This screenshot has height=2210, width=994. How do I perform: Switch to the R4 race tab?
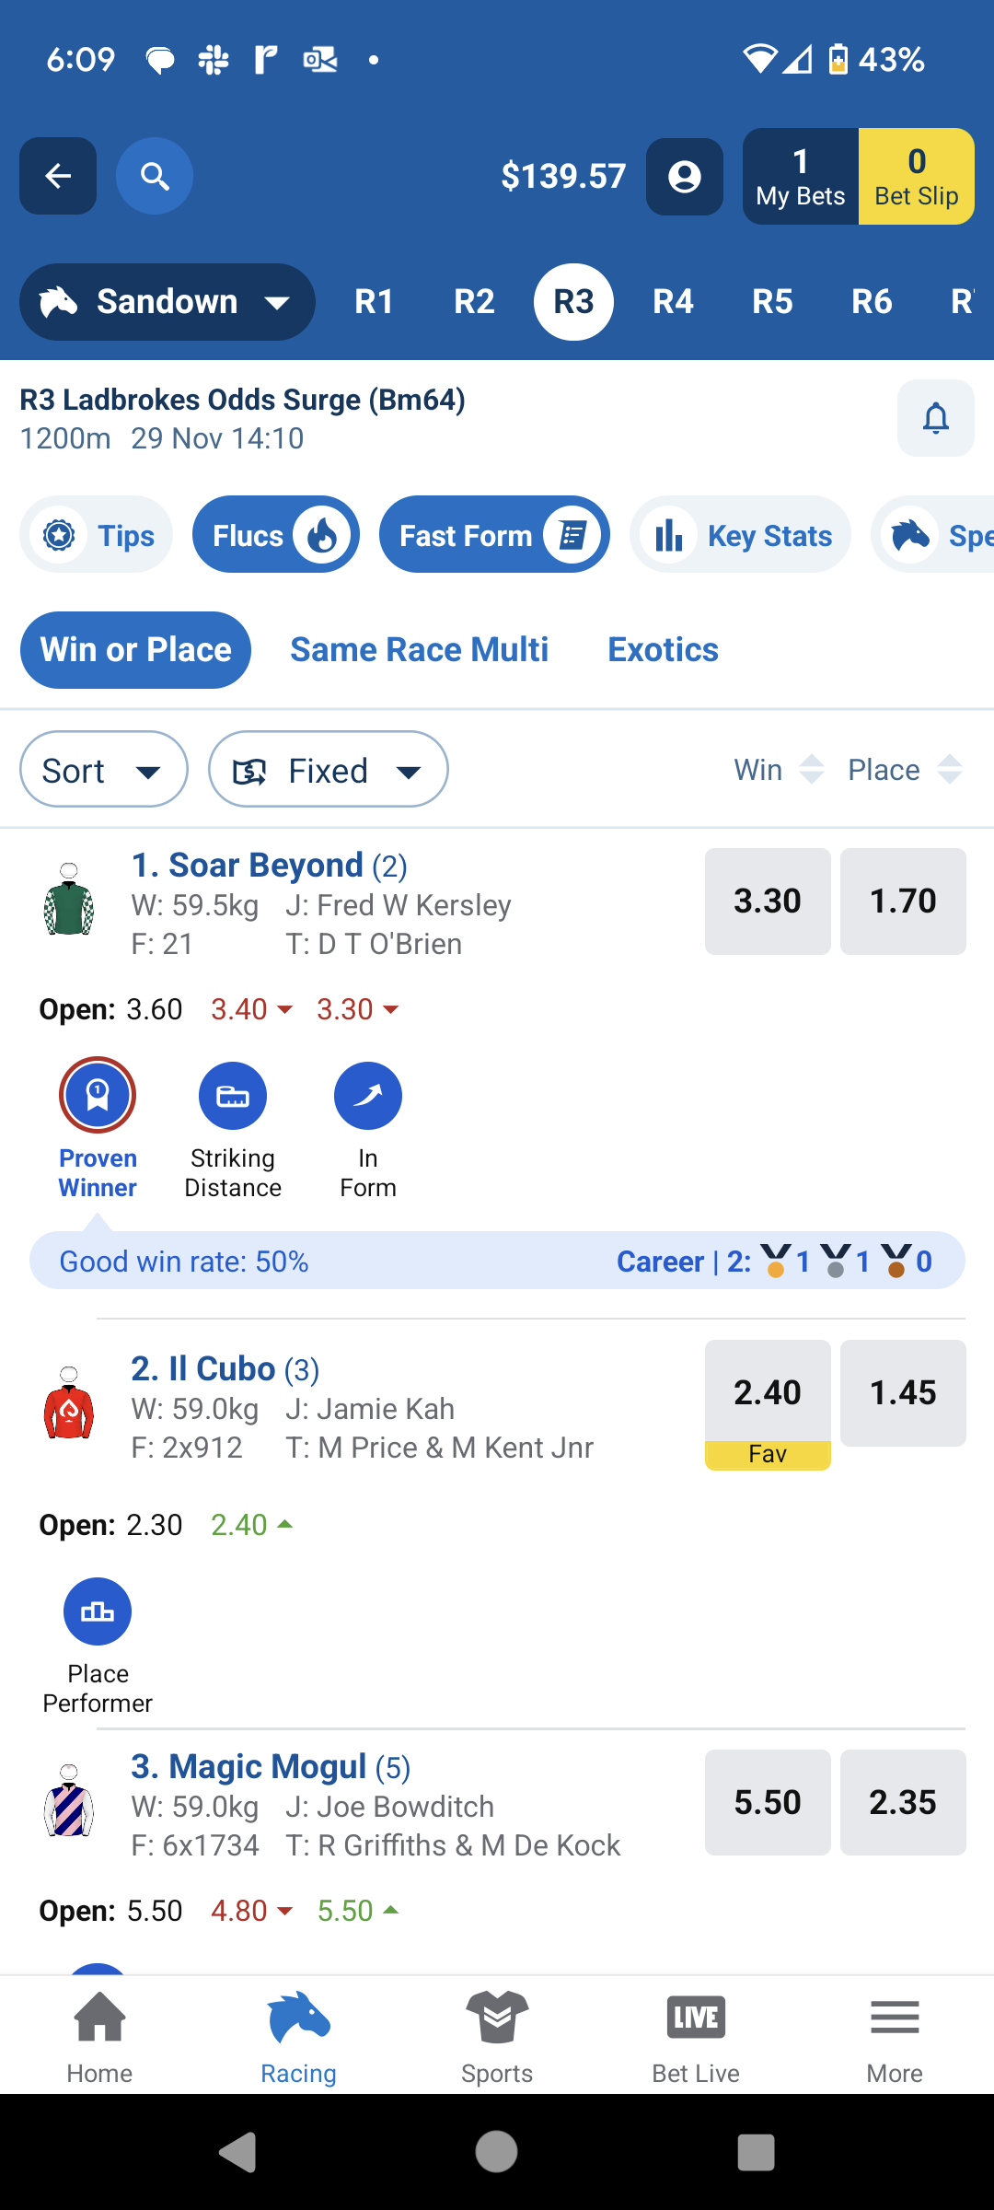[674, 302]
